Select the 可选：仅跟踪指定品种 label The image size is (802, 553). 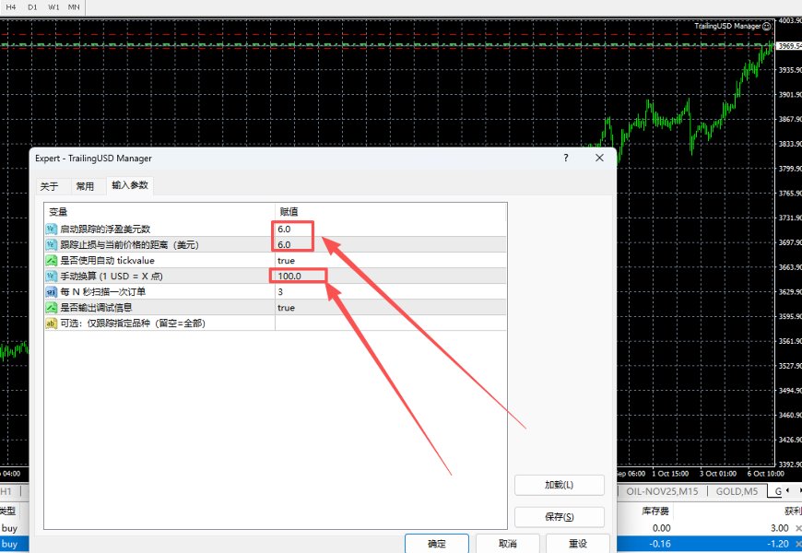click(133, 324)
